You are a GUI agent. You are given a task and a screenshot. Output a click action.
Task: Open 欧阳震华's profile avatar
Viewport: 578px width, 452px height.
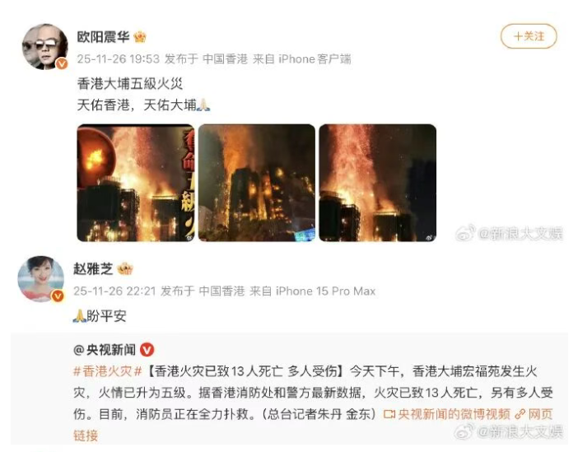[45, 47]
